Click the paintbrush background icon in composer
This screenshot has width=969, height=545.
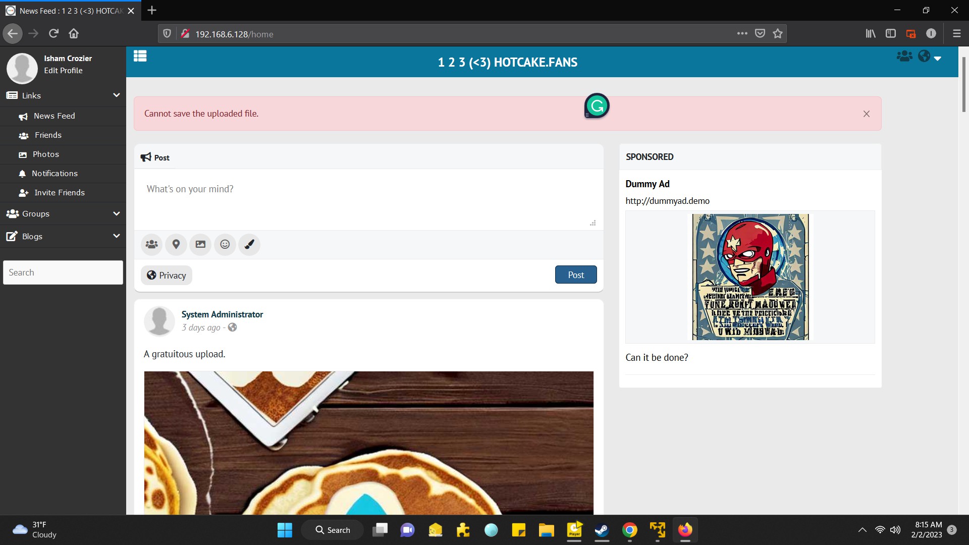[249, 245]
